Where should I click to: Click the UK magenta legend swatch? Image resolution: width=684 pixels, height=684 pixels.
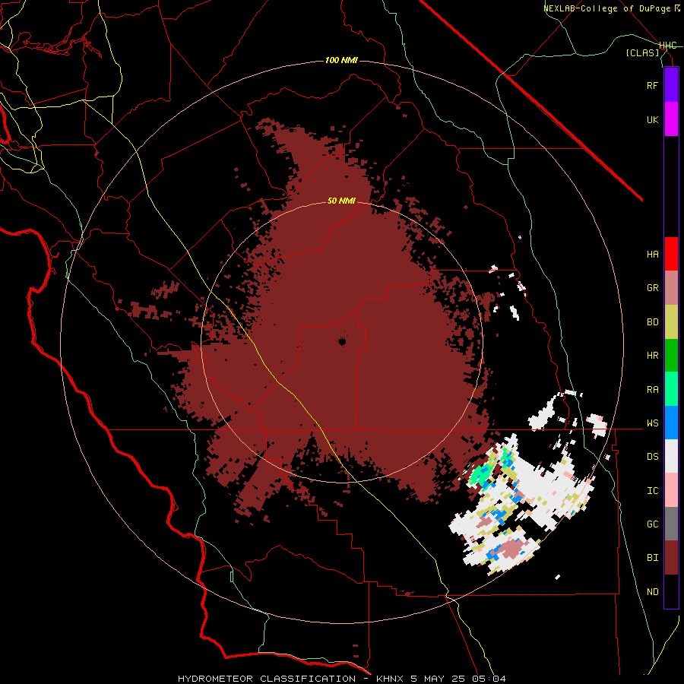[x=671, y=119]
